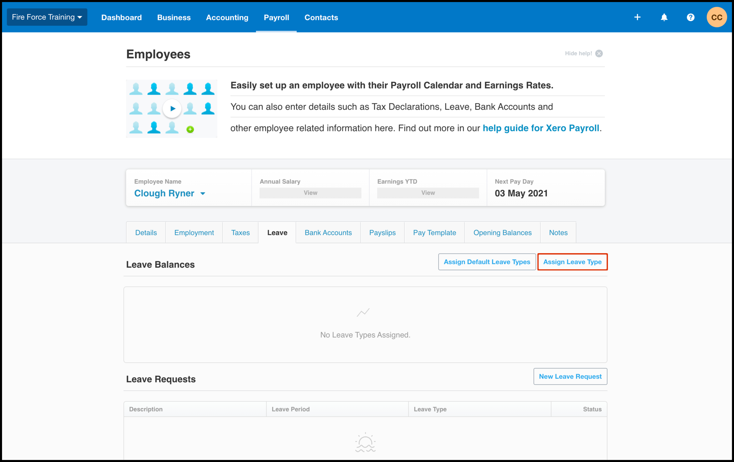Image resolution: width=734 pixels, height=462 pixels.
Task: View the Annual Salary amount
Action: (310, 193)
